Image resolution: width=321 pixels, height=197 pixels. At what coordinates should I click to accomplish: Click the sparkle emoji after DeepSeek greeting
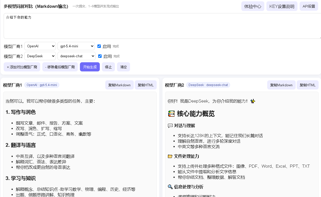[x=253, y=101]
